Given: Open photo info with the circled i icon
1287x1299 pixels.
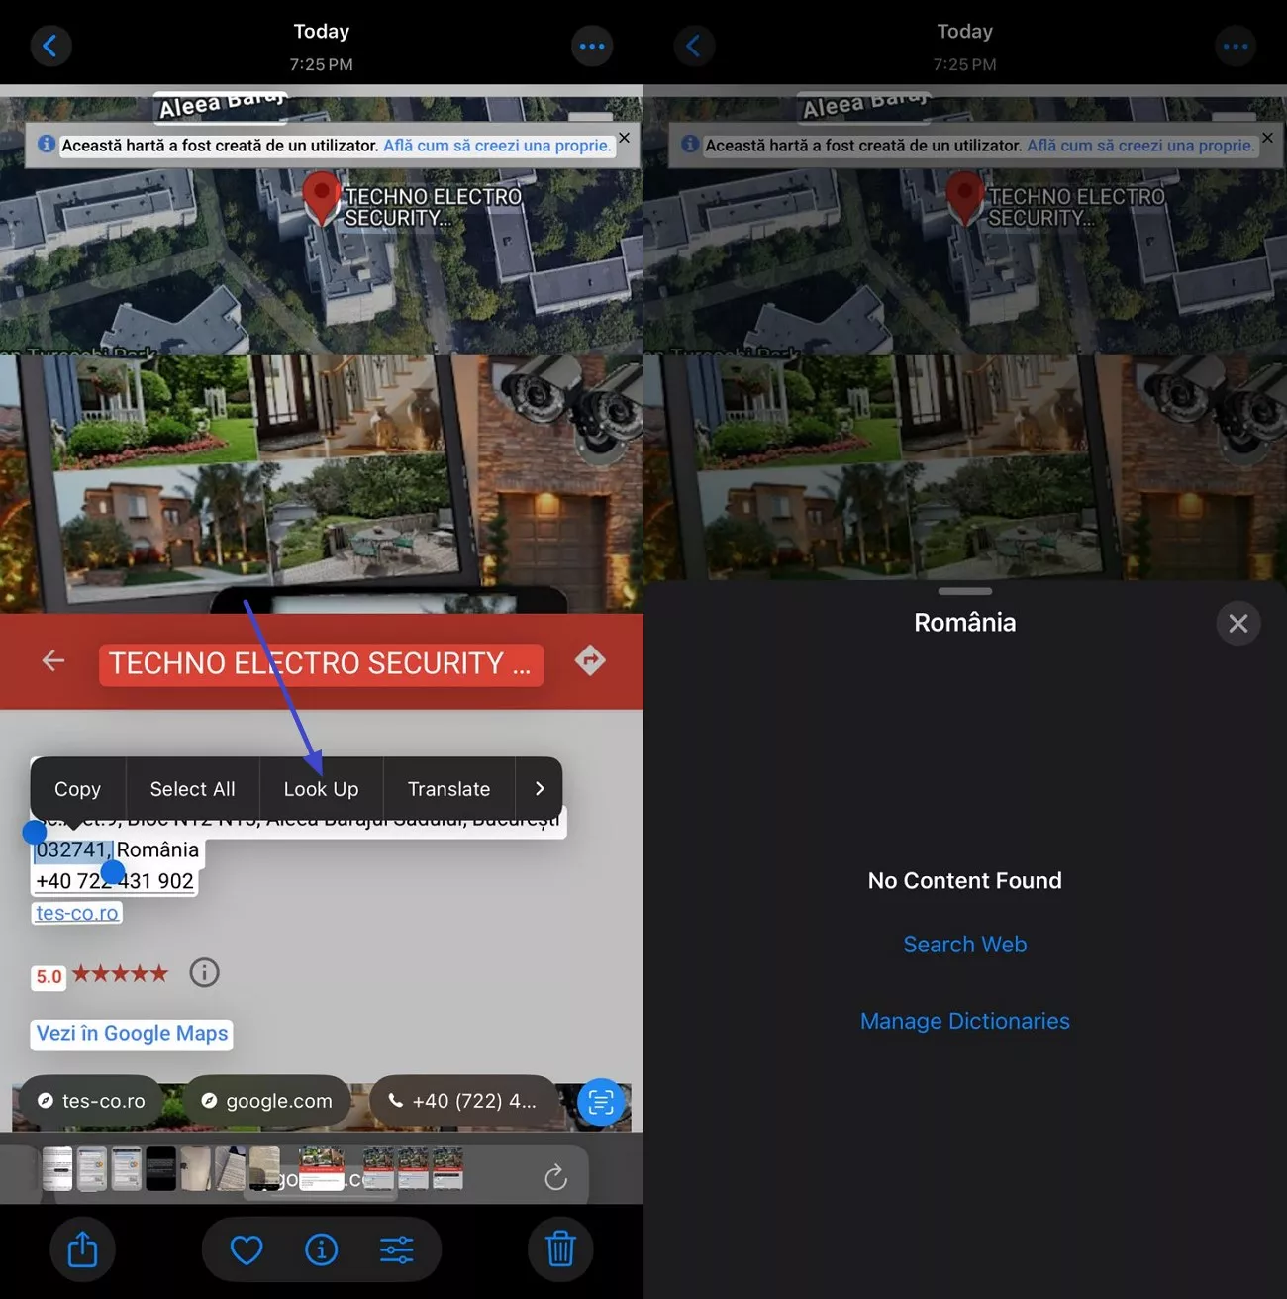Looking at the screenshot, I should pos(321,1249).
